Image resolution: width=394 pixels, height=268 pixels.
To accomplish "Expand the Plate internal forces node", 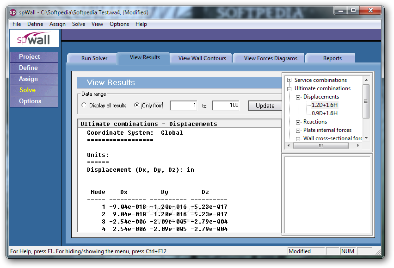I will click(298, 131).
